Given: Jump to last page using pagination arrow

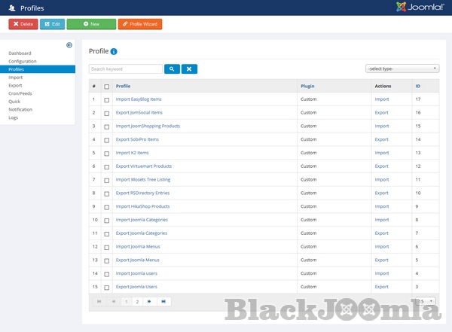Looking at the screenshot, I should click(x=163, y=301).
